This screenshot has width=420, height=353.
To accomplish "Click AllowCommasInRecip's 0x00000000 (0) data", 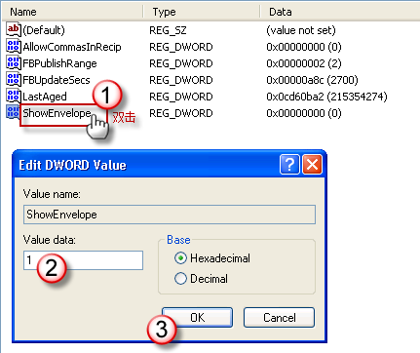I will pos(304,47).
